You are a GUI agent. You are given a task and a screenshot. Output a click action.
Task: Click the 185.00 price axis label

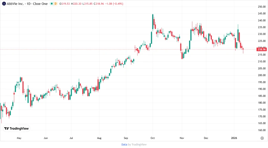262,96
